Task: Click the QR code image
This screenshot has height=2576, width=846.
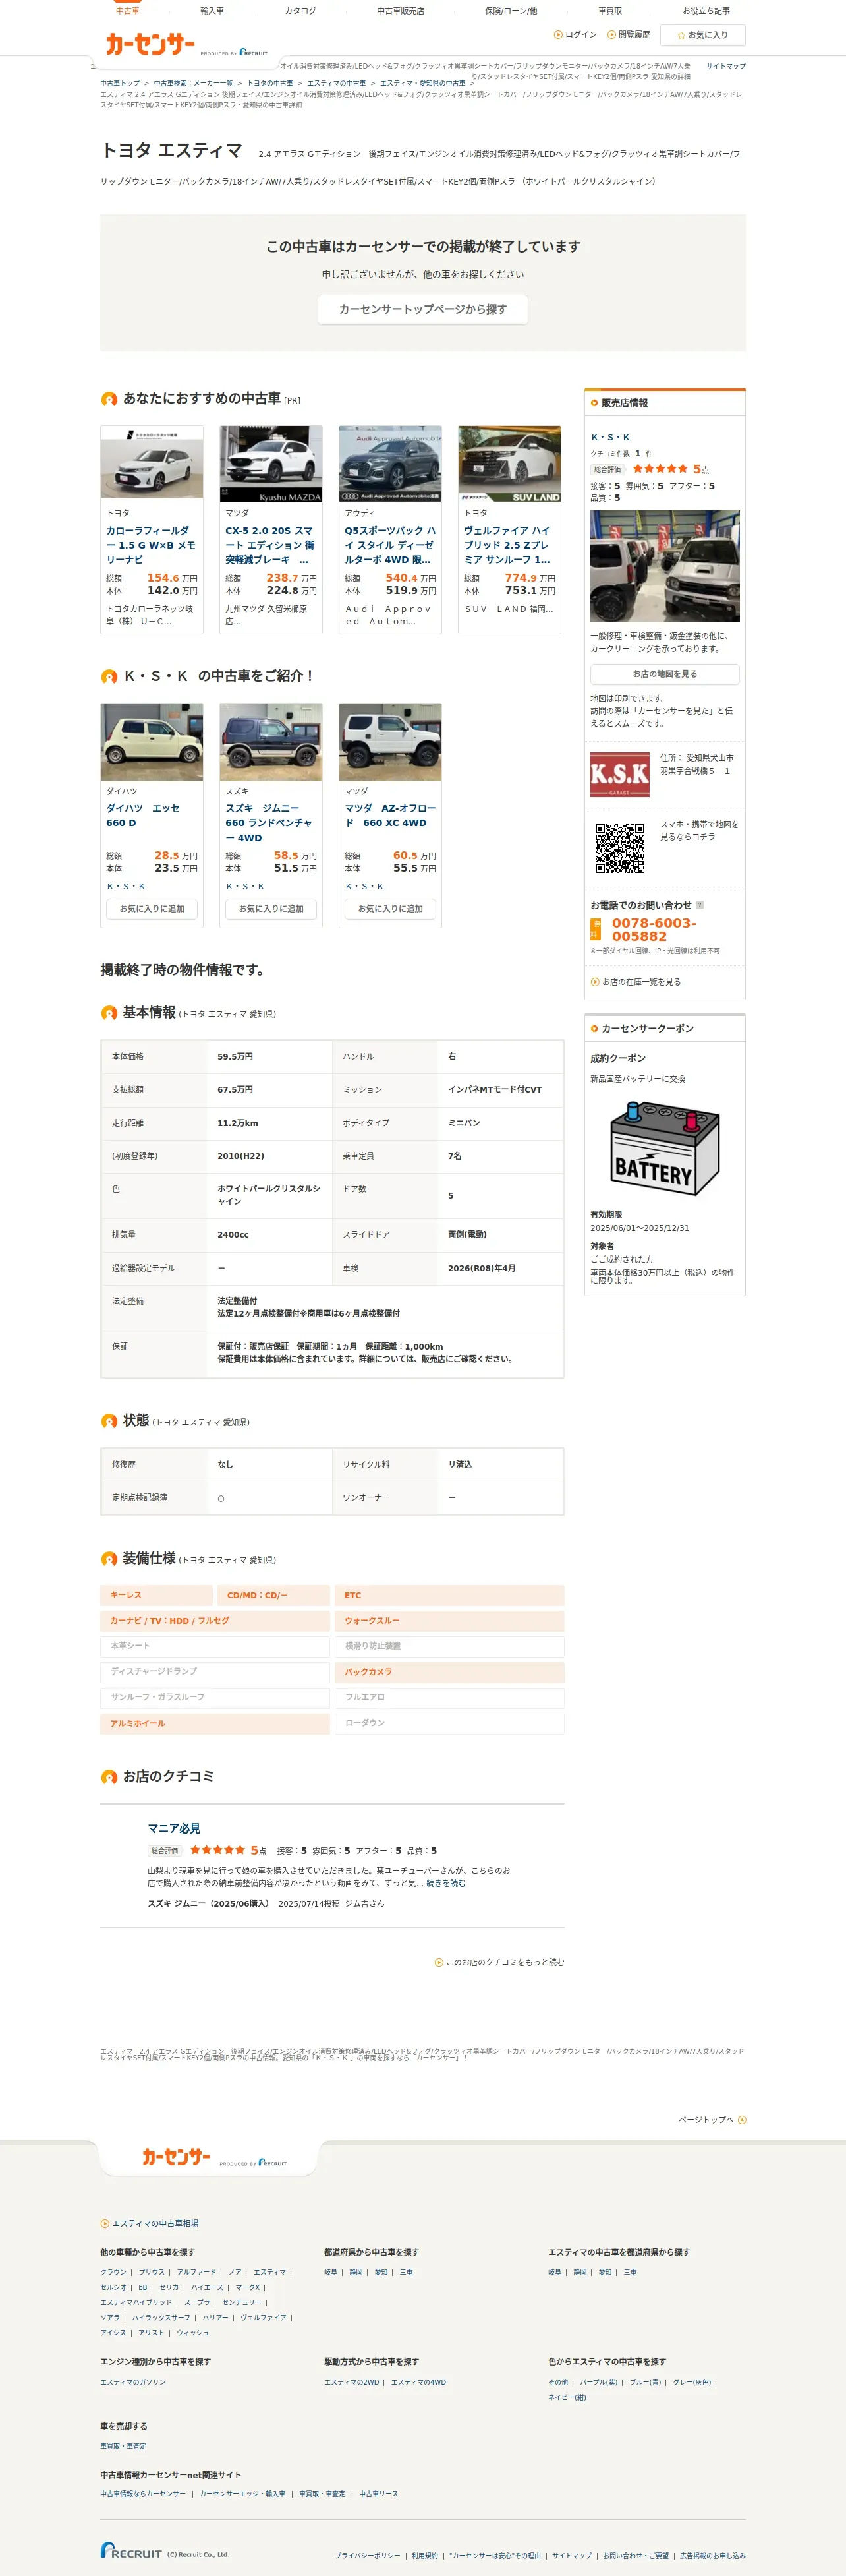Action: (619, 848)
